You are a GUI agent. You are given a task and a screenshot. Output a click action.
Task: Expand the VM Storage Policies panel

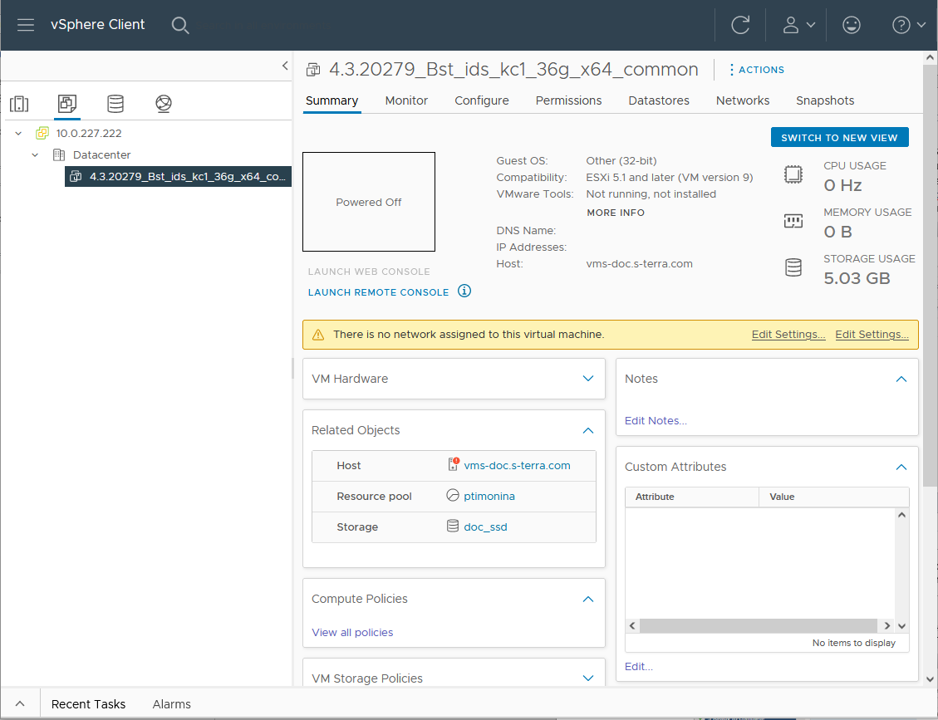click(x=588, y=678)
